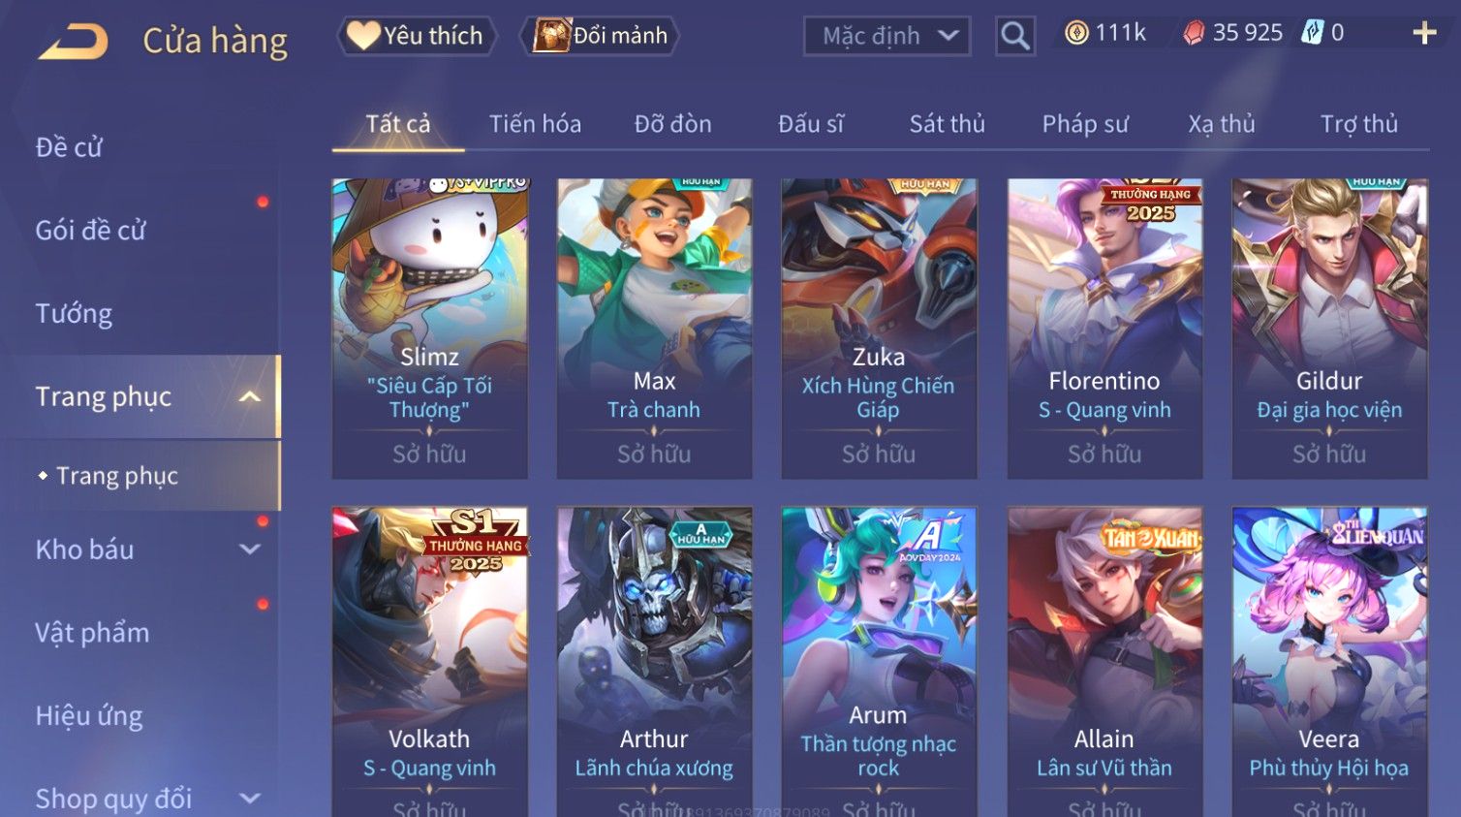Tap the red ruby currency icon
The height and width of the screenshot is (817, 1461).
click(x=1194, y=33)
